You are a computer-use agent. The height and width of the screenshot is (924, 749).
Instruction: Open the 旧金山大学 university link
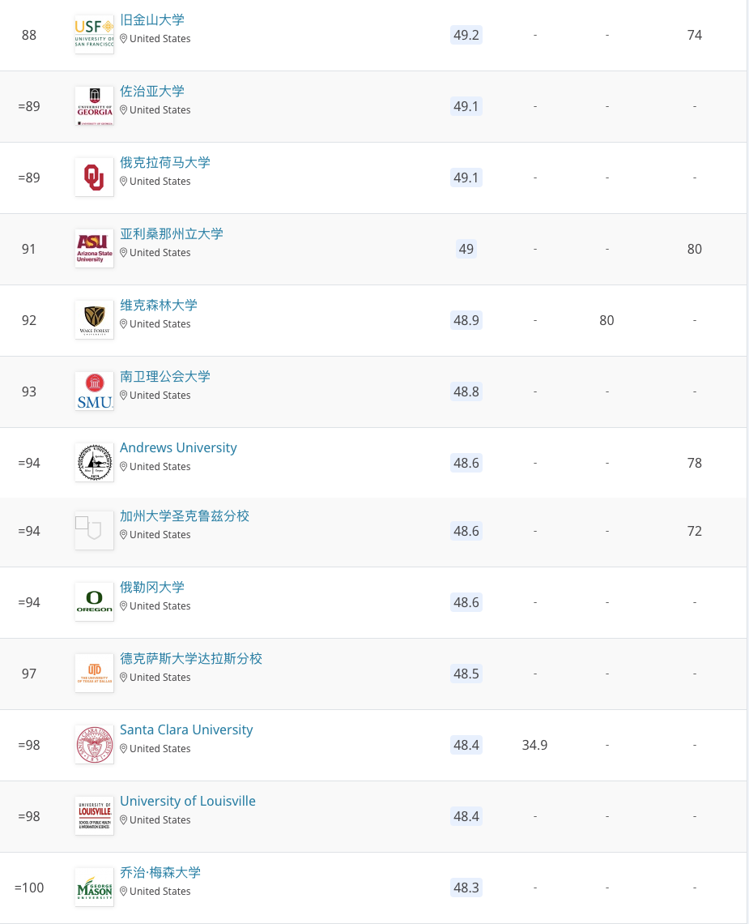coord(152,20)
